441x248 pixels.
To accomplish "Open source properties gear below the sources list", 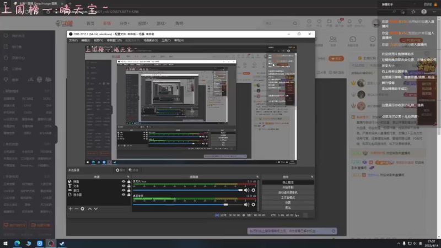I will click(x=82, y=209).
